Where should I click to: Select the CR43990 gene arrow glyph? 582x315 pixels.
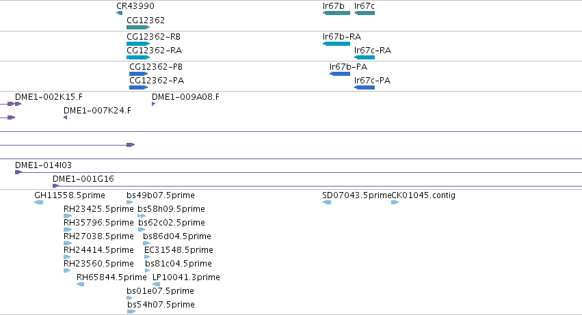click(119, 13)
